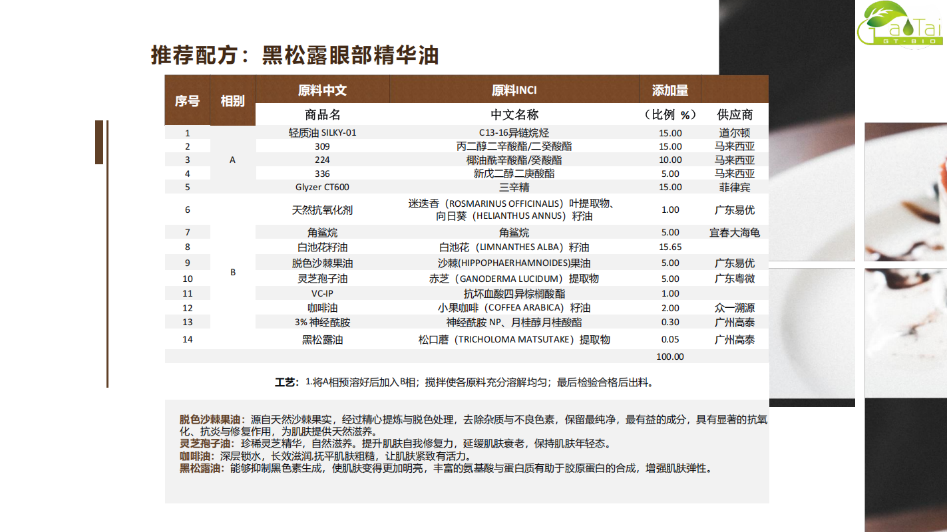
Task: Click the 序号 column header
Action: (x=187, y=101)
